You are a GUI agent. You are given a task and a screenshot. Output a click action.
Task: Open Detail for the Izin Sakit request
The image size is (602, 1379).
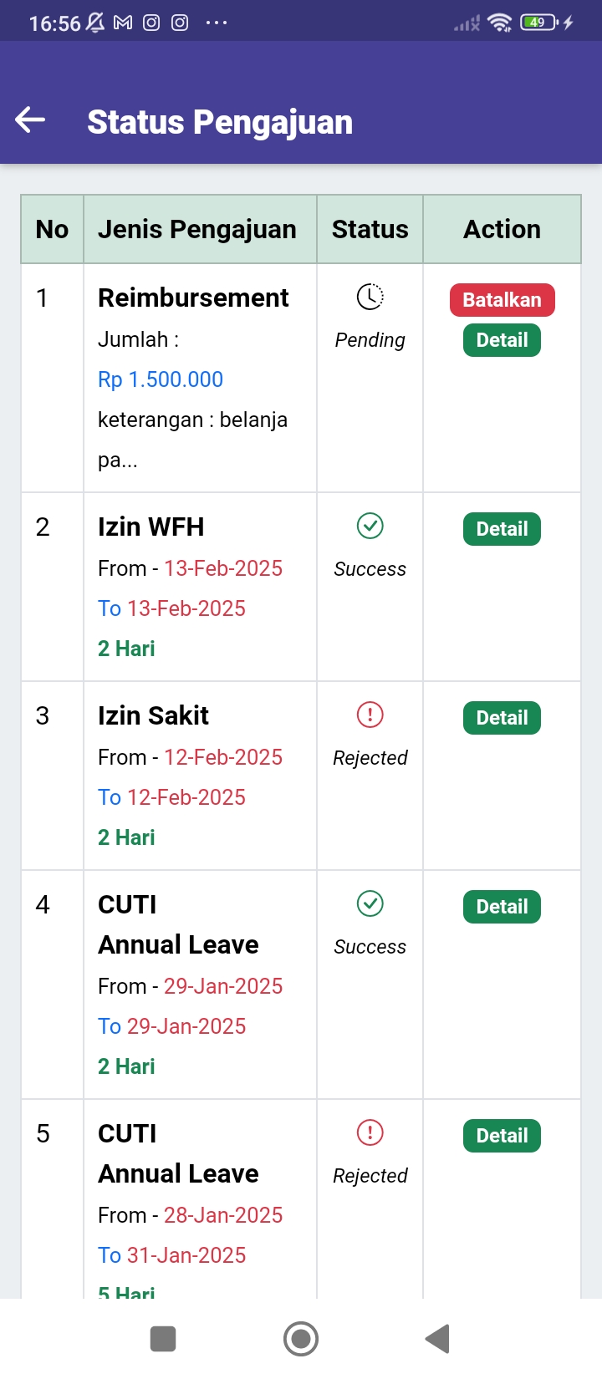point(502,718)
